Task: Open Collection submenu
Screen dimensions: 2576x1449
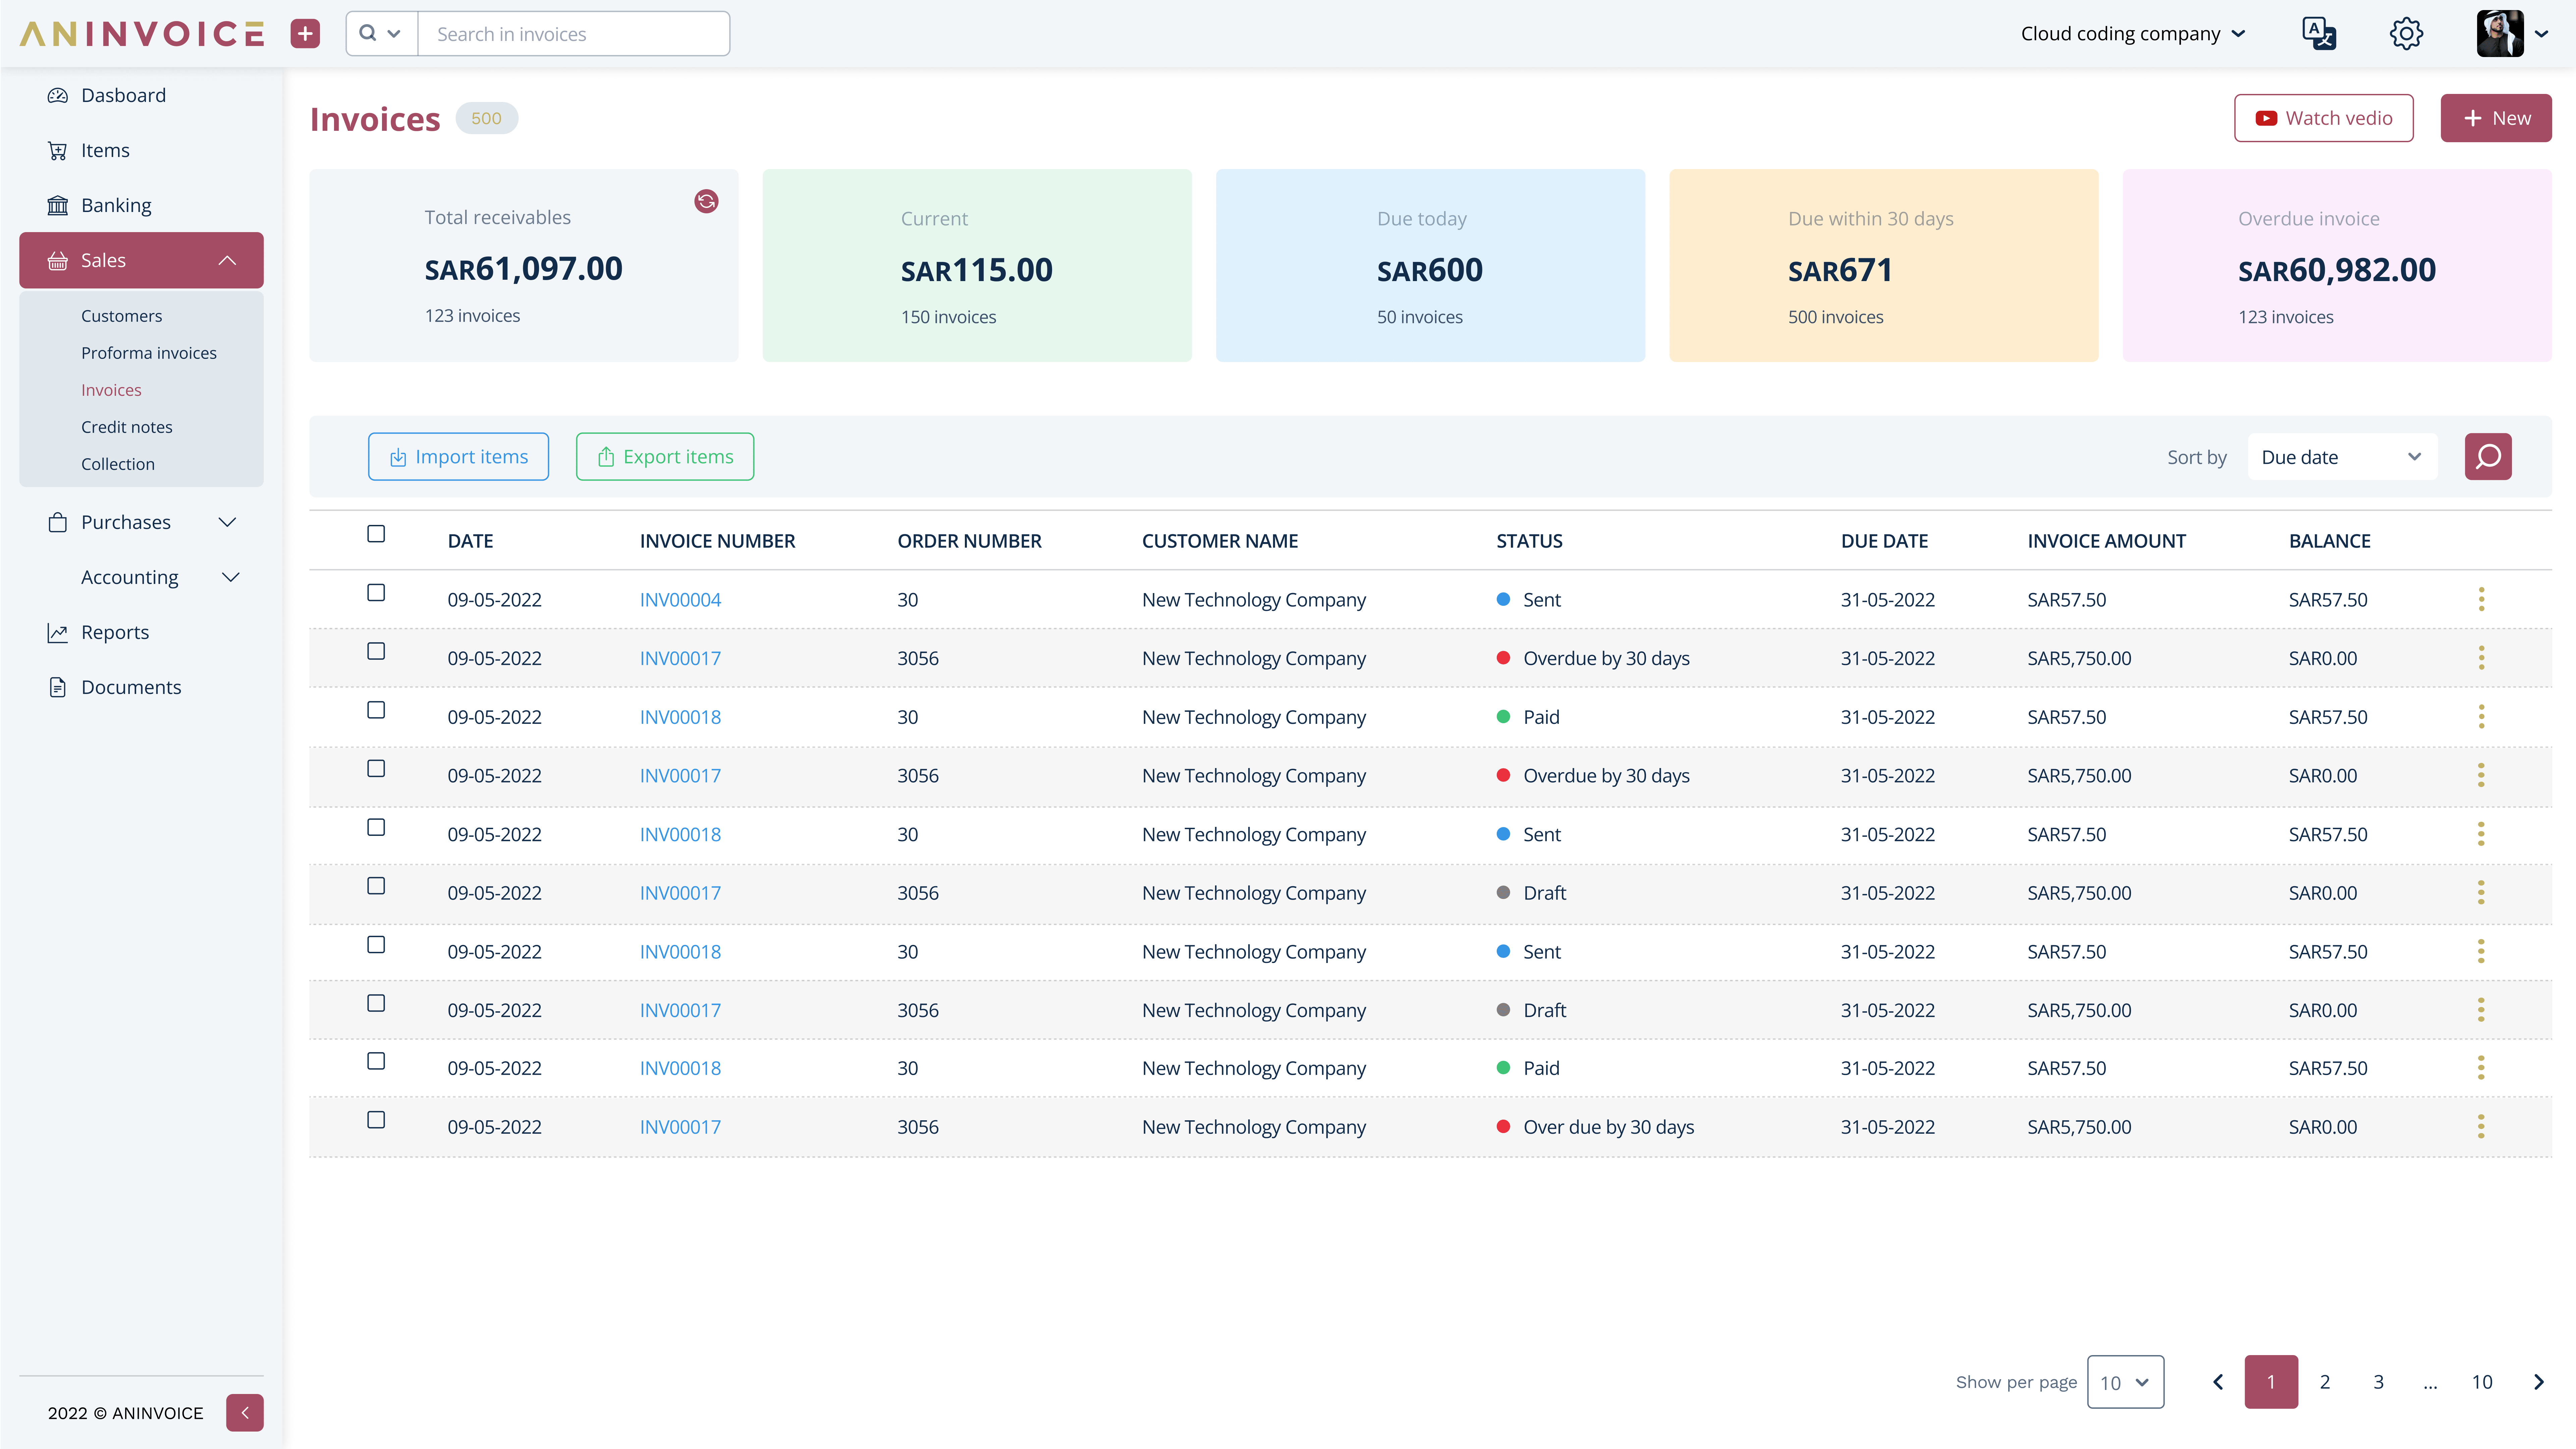Action: click(118, 464)
